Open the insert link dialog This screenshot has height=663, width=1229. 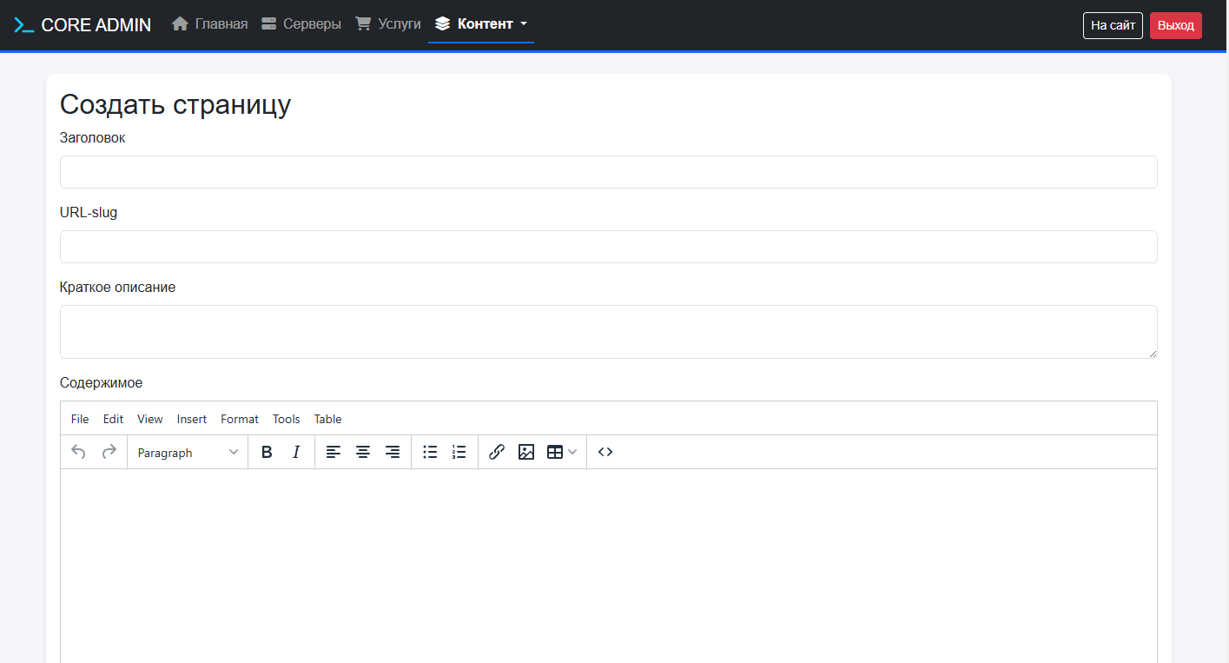coord(497,452)
